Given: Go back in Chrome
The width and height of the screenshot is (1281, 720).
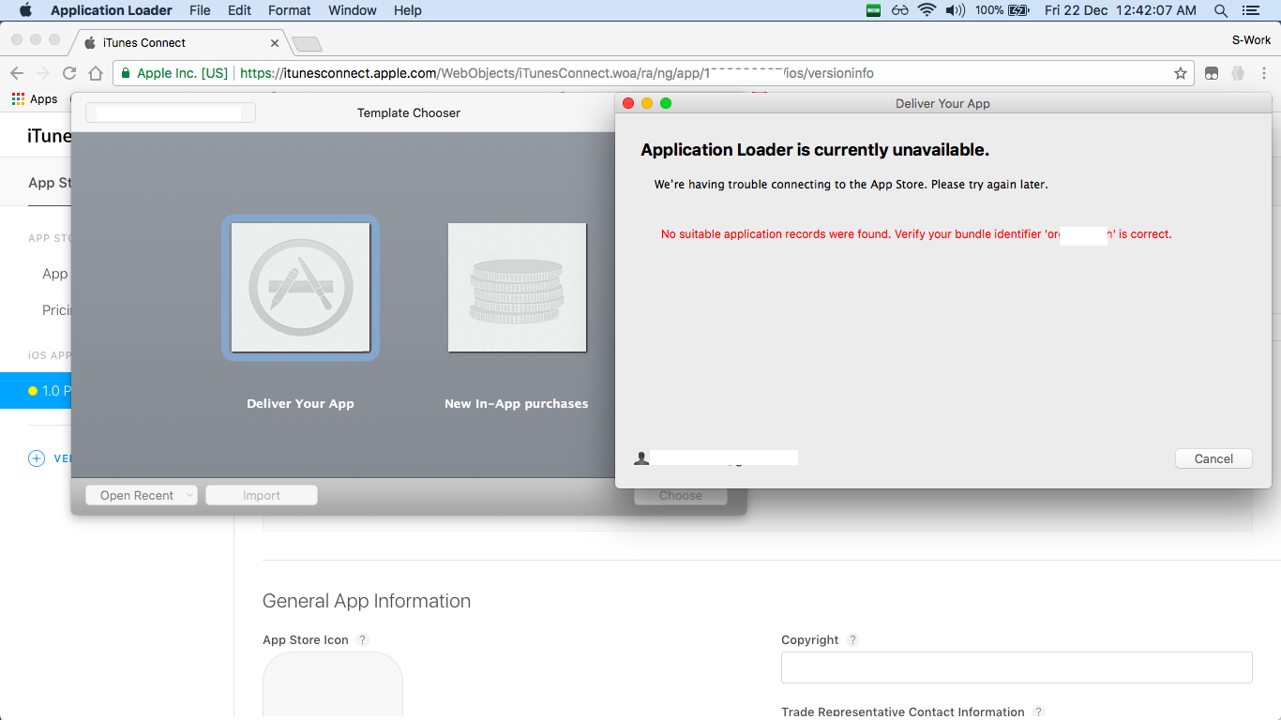Looking at the screenshot, I should (17, 73).
